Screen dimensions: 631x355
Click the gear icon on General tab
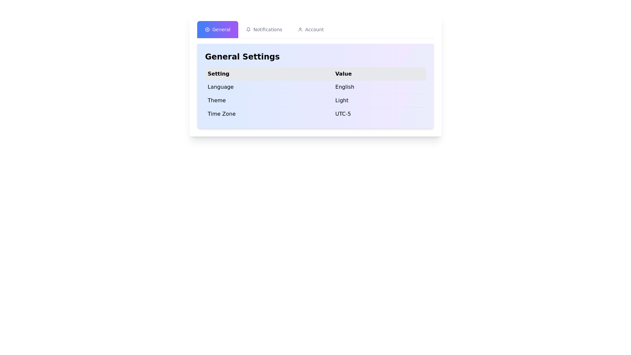(x=207, y=30)
